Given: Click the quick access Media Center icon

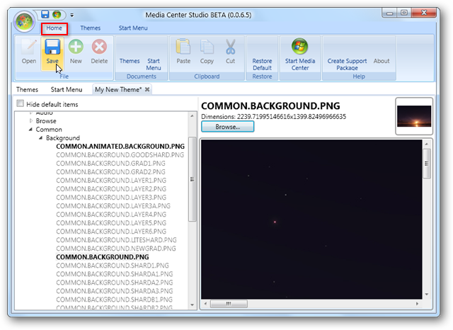Looking at the screenshot, I should point(57,14).
